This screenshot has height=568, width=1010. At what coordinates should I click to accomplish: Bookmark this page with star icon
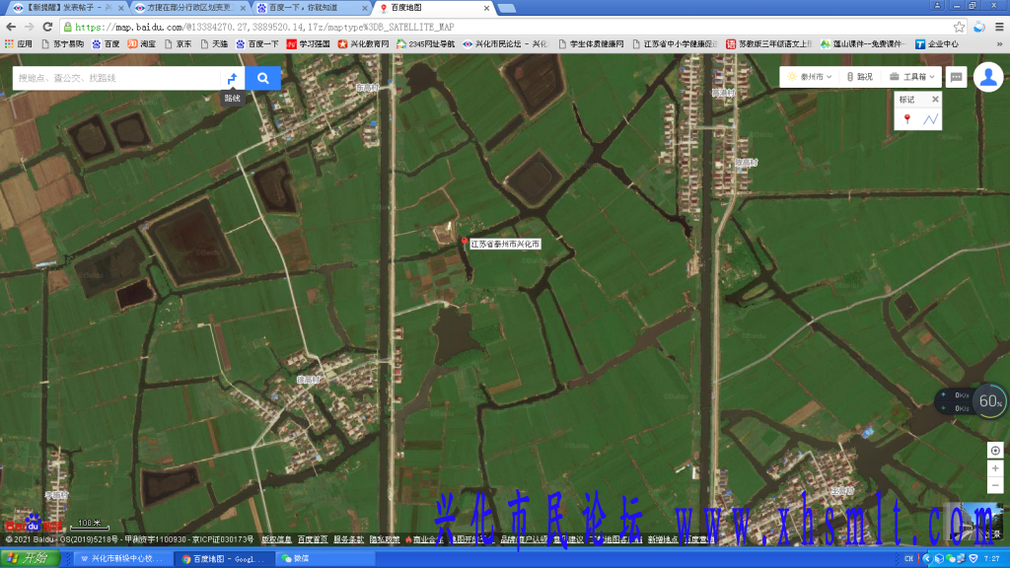[959, 27]
